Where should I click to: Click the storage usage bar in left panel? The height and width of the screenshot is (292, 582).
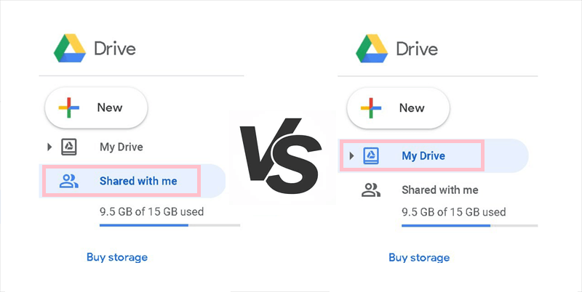coord(169,225)
